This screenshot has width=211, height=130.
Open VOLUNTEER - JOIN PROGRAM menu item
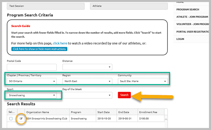pyautogui.click(x=192, y=24)
